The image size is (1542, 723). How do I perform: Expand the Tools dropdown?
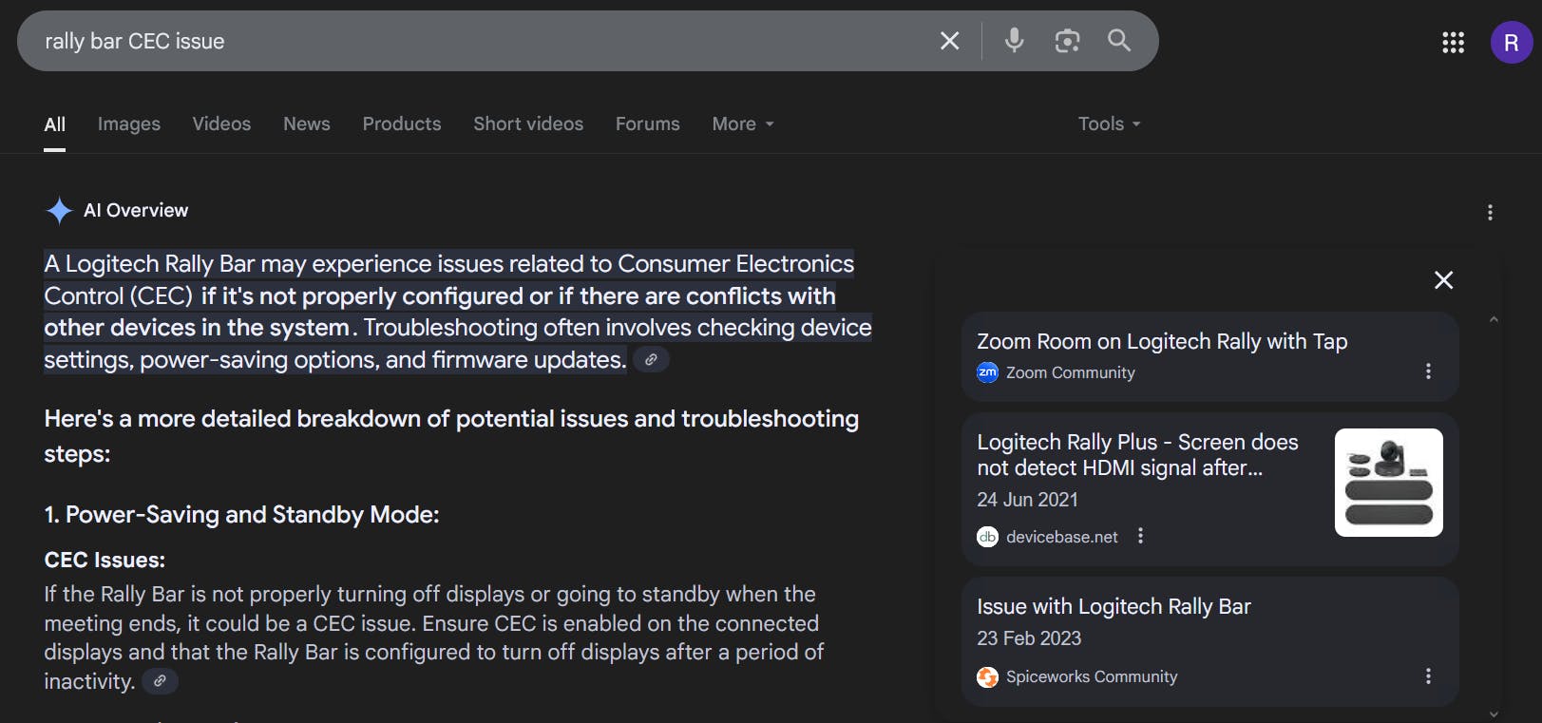(x=1109, y=124)
